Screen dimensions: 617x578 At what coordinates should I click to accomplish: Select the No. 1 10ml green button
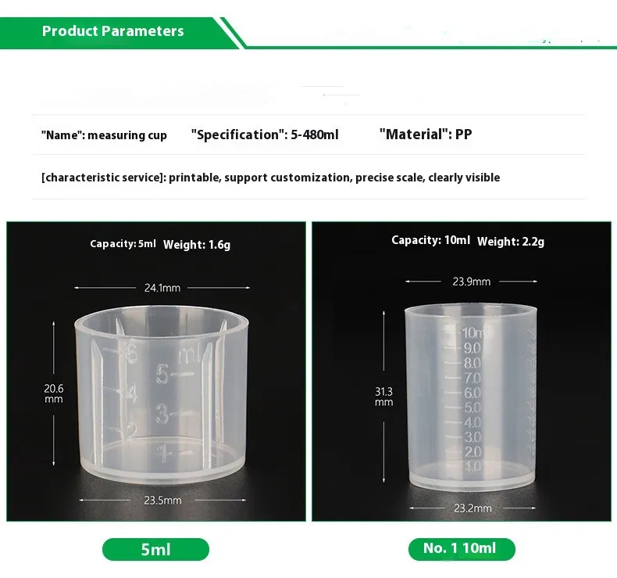[462, 548]
